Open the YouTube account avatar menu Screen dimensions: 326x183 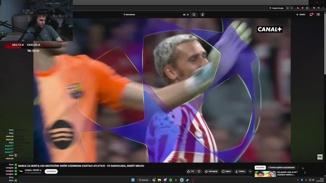click(318, 14)
